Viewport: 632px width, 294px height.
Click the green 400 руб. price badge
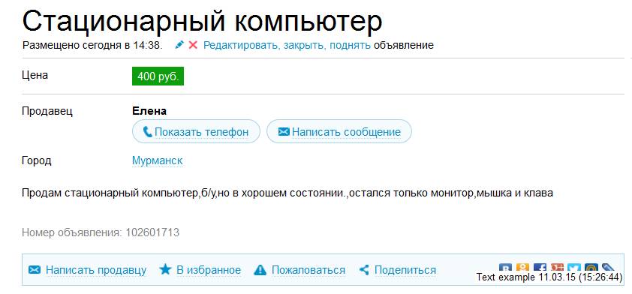click(x=158, y=76)
